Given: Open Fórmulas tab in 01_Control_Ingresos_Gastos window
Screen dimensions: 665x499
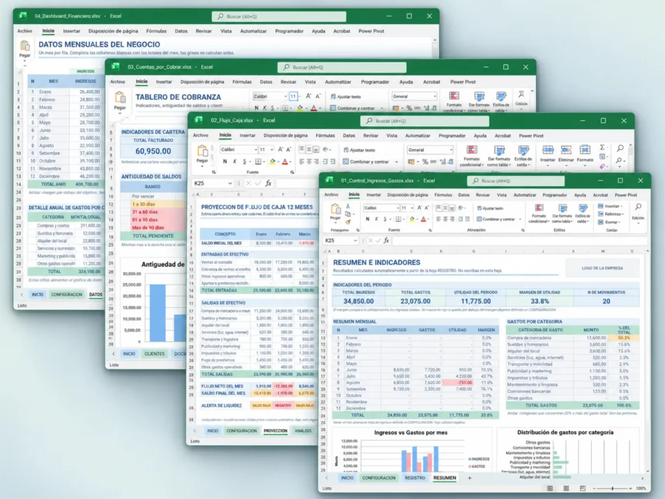Looking at the screenshot, I should 443,195.
